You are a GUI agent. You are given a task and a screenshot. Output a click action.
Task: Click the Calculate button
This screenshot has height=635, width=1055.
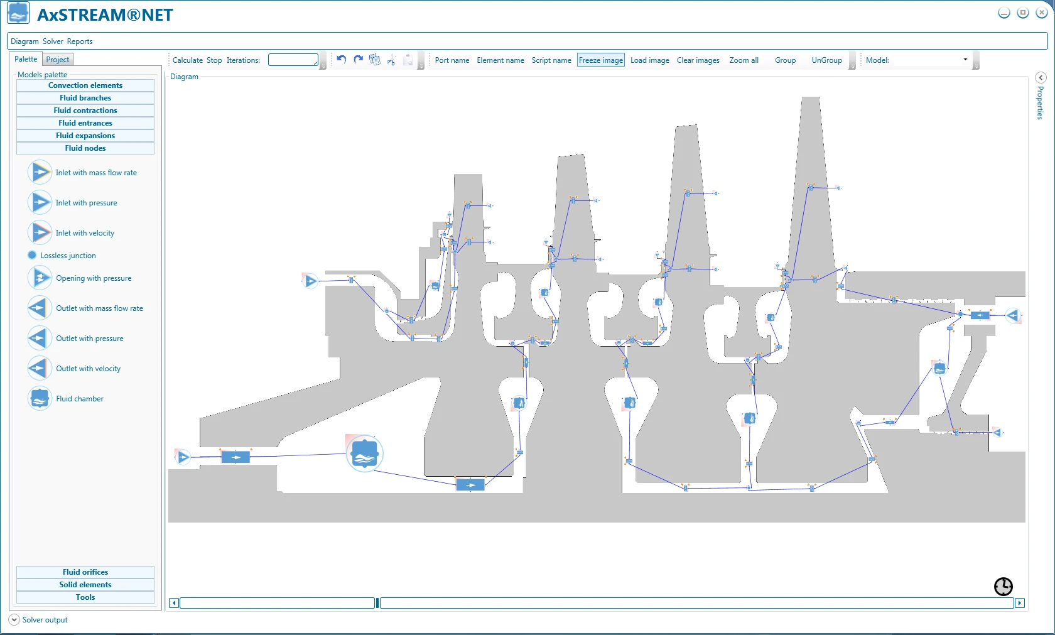pyautogui.click(x=188, y=60)
